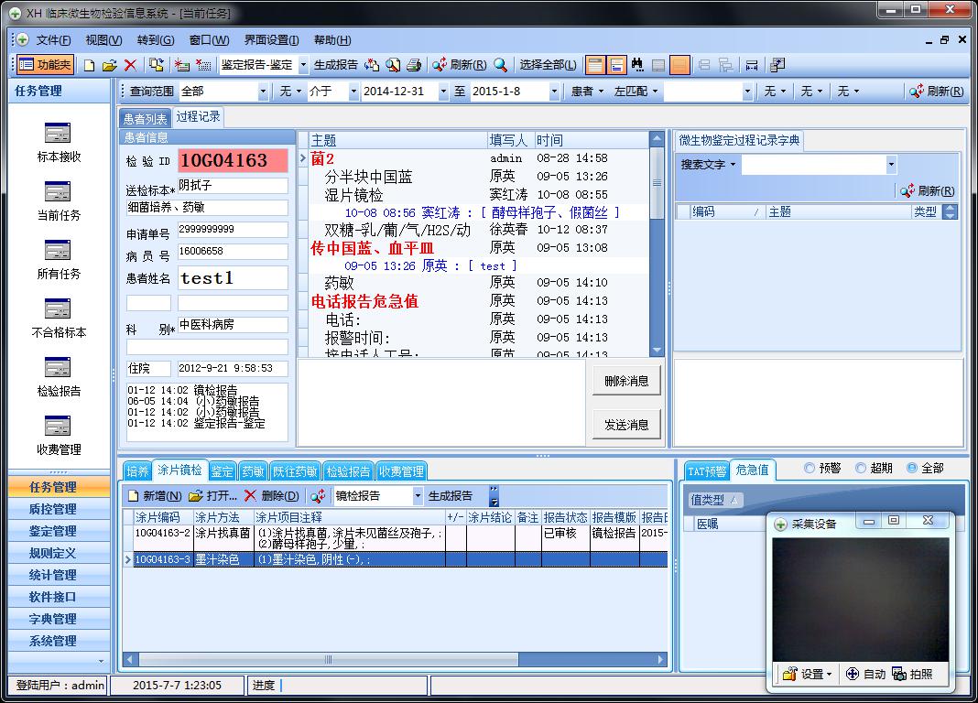This screenshot has height=703, width=978.
Task: Click the horizontal scrollbar of the smear table
Action: click(x=397, y=659)
